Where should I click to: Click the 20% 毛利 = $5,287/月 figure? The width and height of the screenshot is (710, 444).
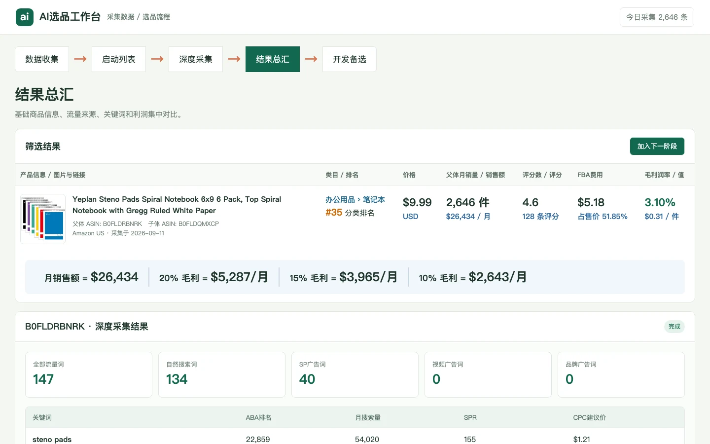coord(213,277)
